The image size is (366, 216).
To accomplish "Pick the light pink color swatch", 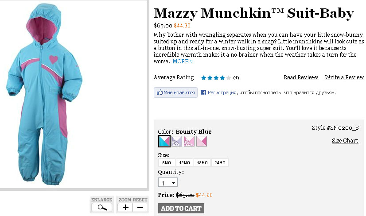I will pyautogui.click(x=202, y=141).
